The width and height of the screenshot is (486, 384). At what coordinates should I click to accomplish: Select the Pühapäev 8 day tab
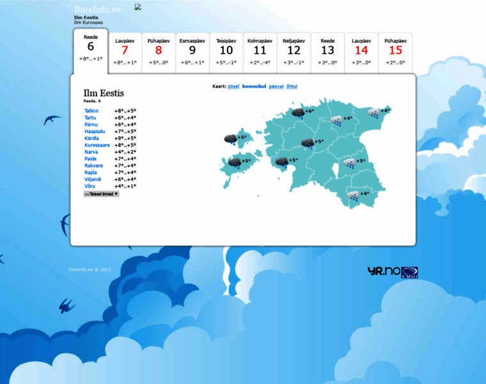coord(159,53)
